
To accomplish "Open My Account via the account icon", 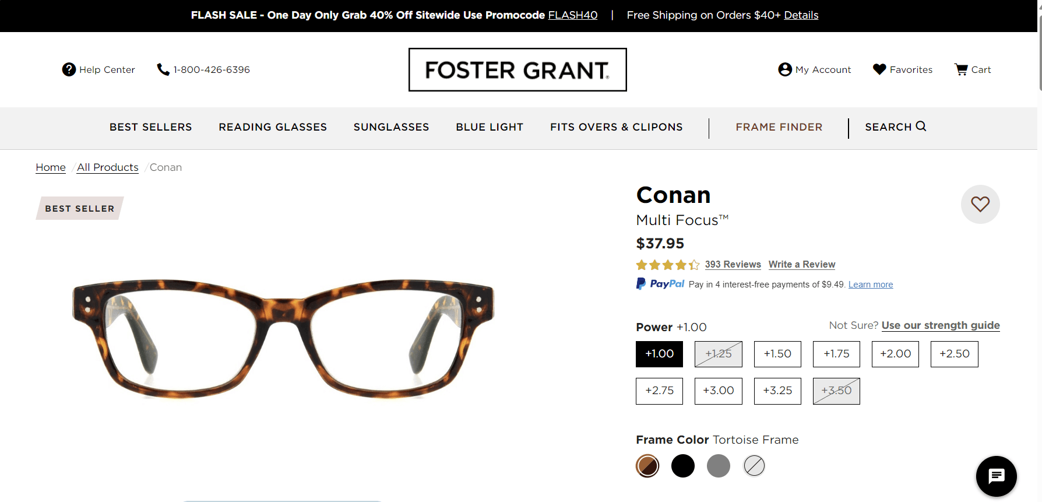I will click(784, 69).
